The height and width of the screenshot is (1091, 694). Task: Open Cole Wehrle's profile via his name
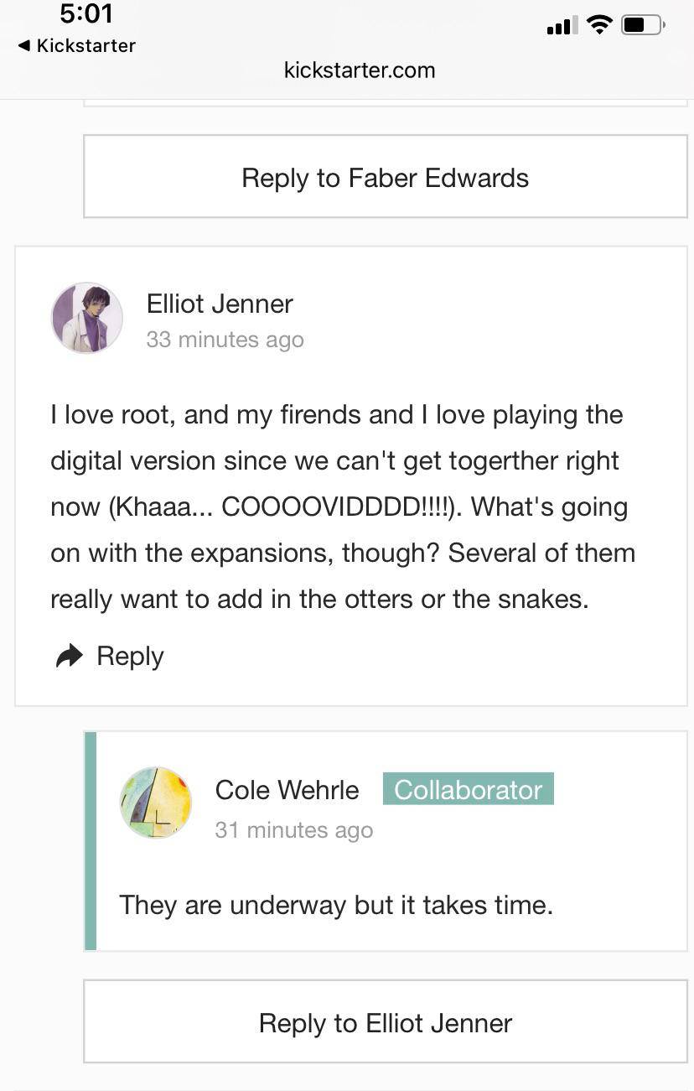point(287,789)
